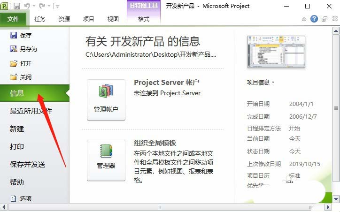Close the document with the small X icon
Image resolution: width=340 pixels, height=212 pixels.
click(335, 19)
